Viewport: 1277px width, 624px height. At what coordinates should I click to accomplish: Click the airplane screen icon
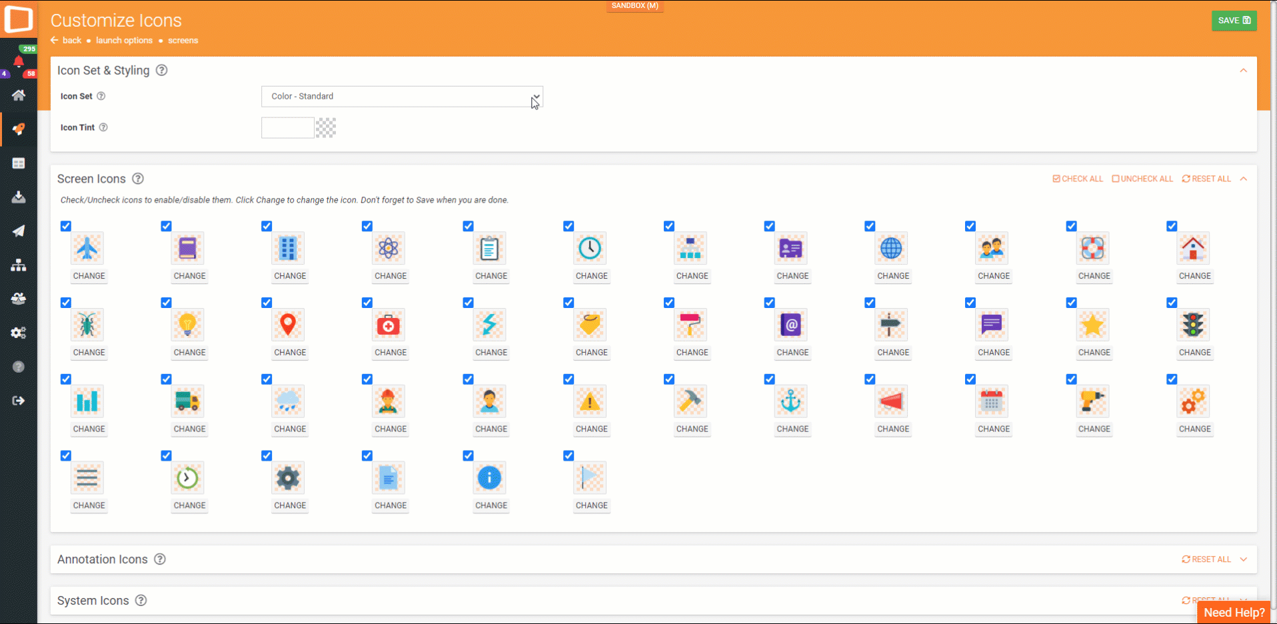(87, 249)
